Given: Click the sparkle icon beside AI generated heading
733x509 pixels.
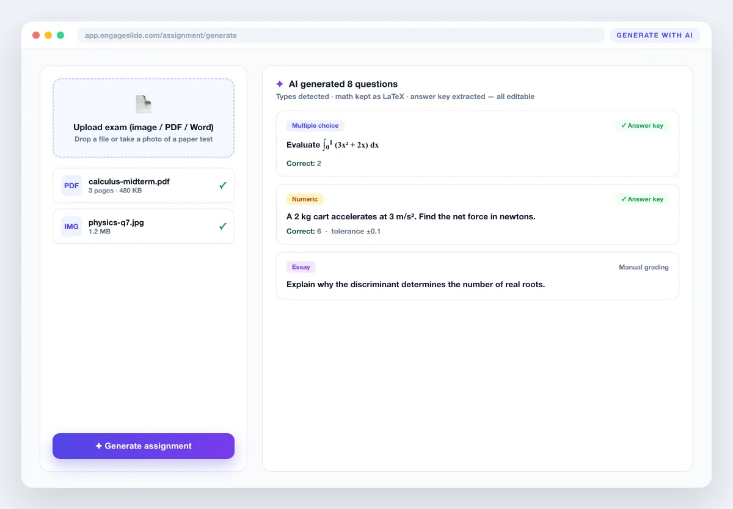Looking at the screenshot, I should 280,84.
